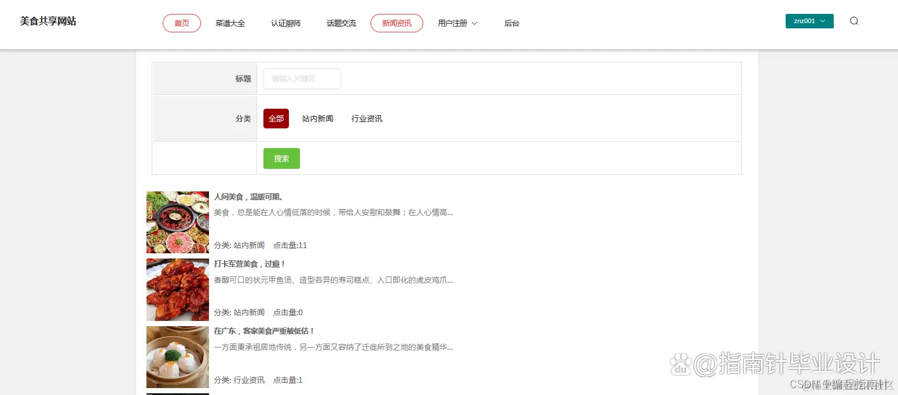Image resolution: width=898 pixels, height=395 pixels.
Task: Open the 菜谱大全 nav item
Action: pos(230,23)
